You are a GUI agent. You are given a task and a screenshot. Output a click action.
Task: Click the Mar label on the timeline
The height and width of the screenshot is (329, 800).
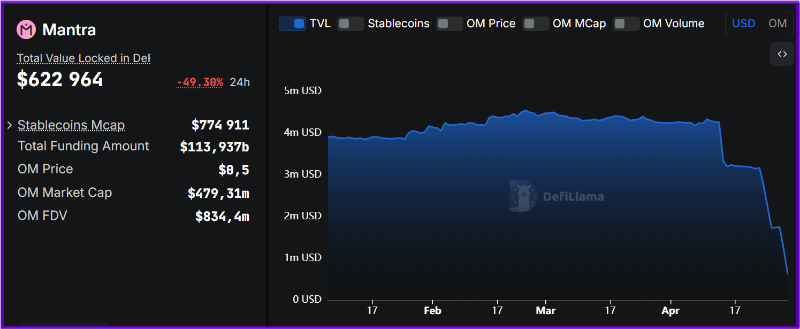[x=546, y=310]
